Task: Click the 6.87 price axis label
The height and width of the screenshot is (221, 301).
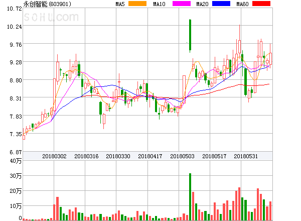Action: tap(16, 152)
